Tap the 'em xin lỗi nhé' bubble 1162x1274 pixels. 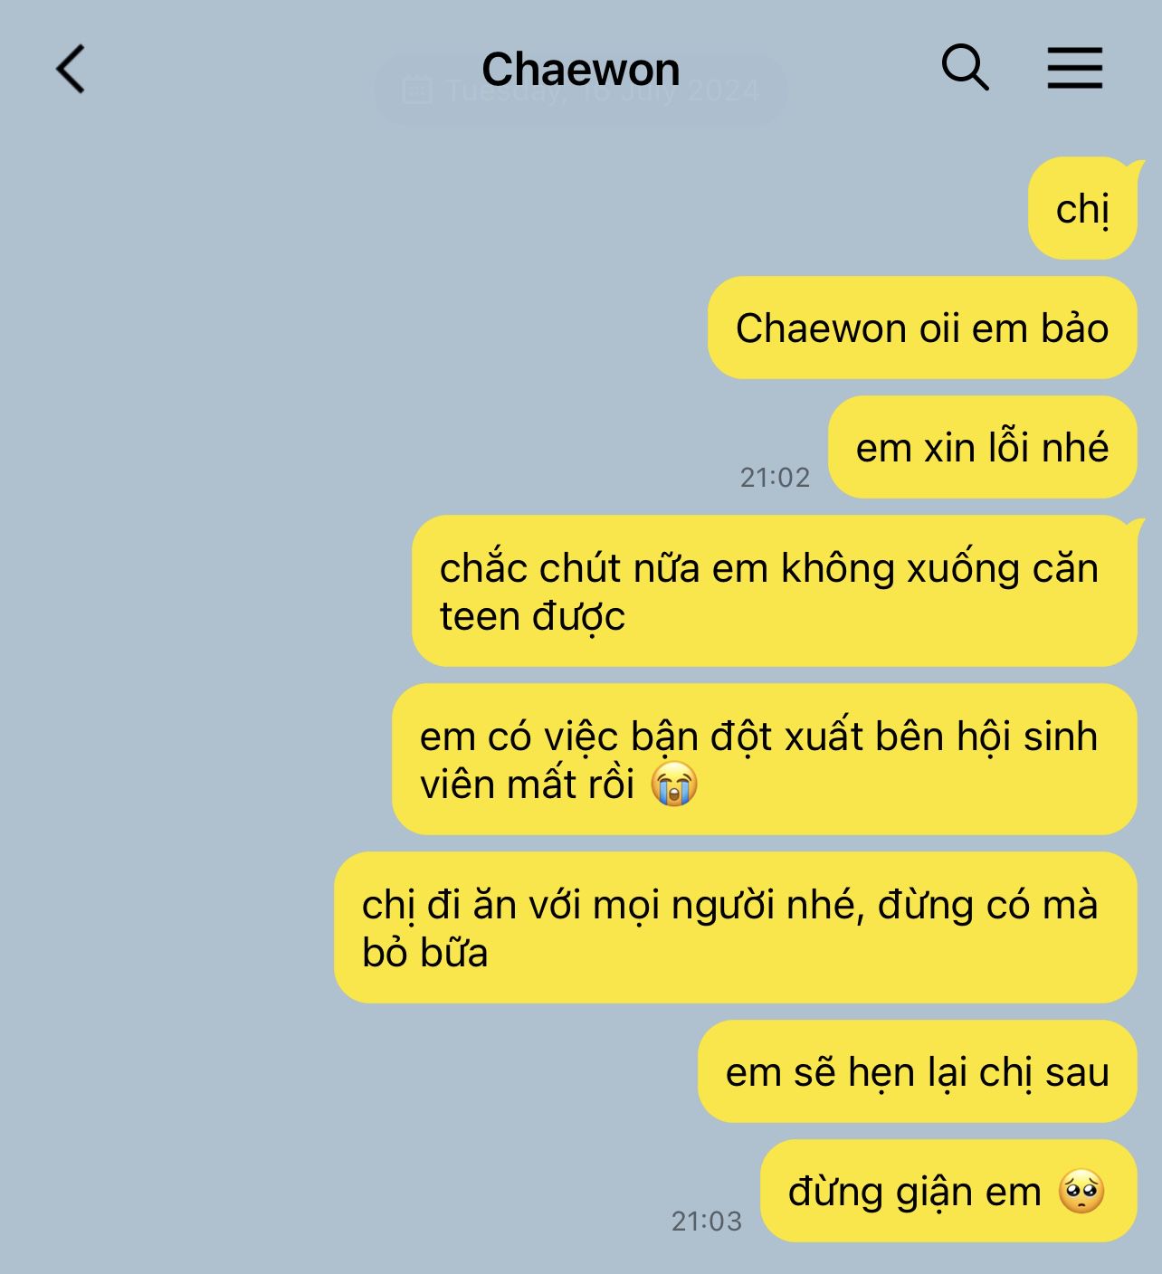(983, 447)
